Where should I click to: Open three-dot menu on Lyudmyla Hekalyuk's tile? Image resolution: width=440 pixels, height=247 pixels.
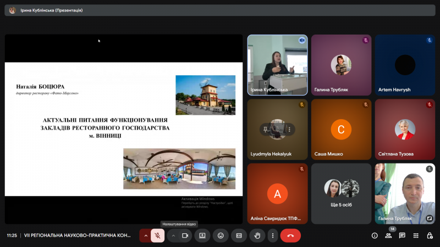click(289, 130)
